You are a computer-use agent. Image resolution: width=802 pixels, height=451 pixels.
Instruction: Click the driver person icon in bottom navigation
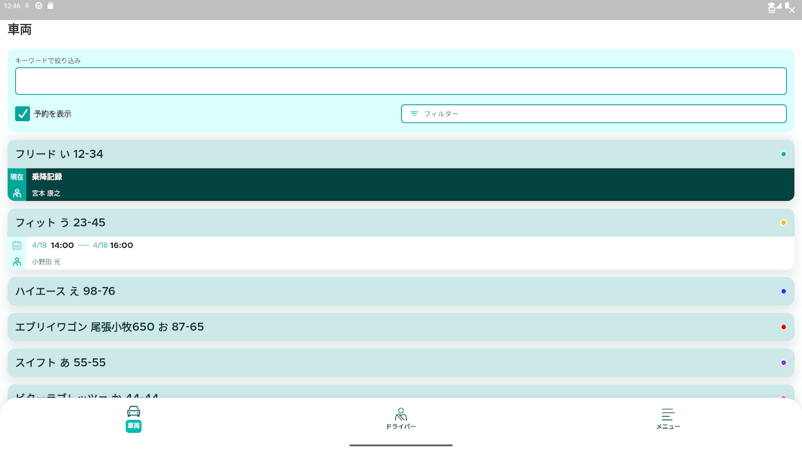[x=401, y=414]
